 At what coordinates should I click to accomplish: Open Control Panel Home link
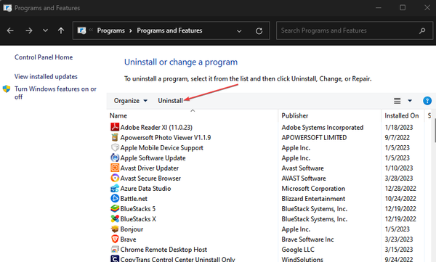[x=44, y=57]
